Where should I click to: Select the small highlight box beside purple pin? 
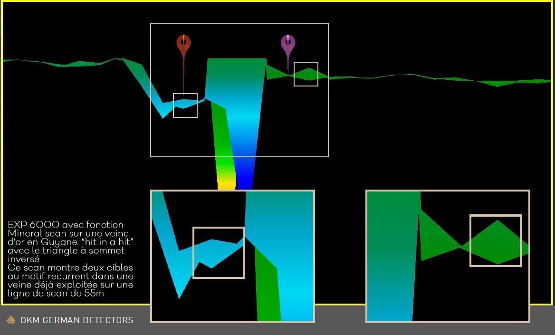coord(306,74)
